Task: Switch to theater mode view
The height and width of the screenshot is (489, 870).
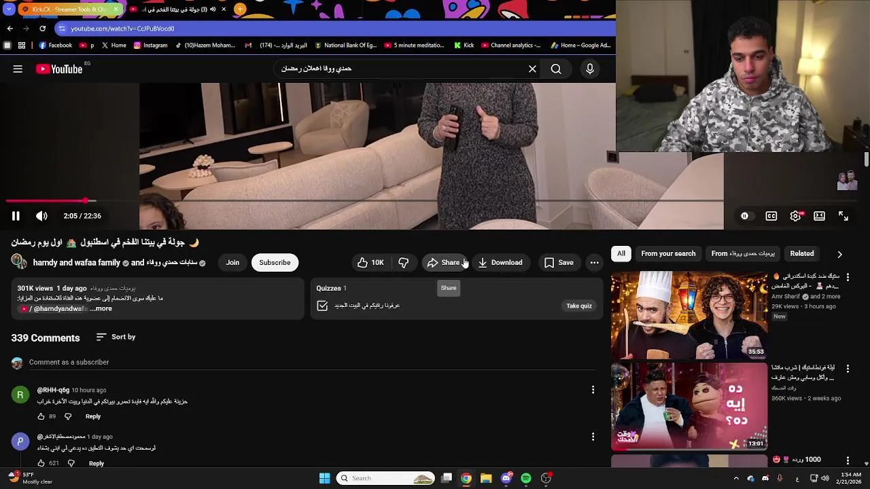Action: tap(819, 216)
